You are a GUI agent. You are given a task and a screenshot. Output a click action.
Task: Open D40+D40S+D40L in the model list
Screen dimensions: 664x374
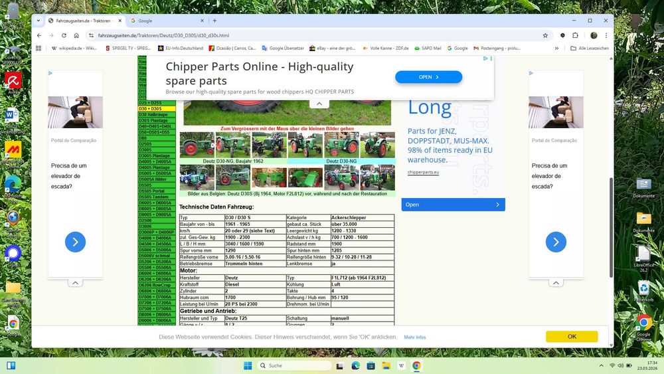[157, 127]
